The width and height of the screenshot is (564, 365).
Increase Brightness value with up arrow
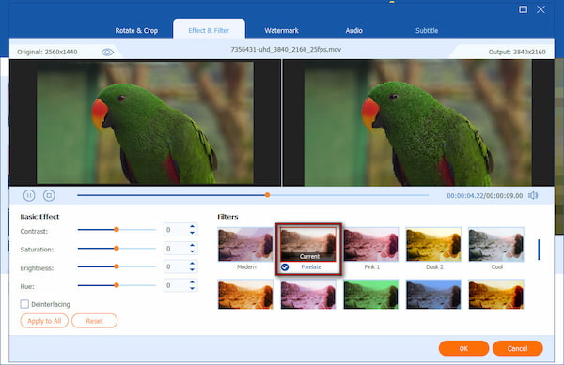click(192, 264)
